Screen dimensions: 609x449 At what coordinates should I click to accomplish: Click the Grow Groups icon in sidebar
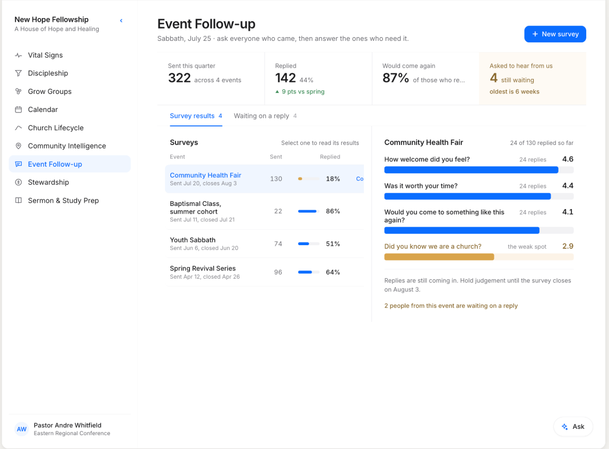pyautogui.click(x=18, y=92)
